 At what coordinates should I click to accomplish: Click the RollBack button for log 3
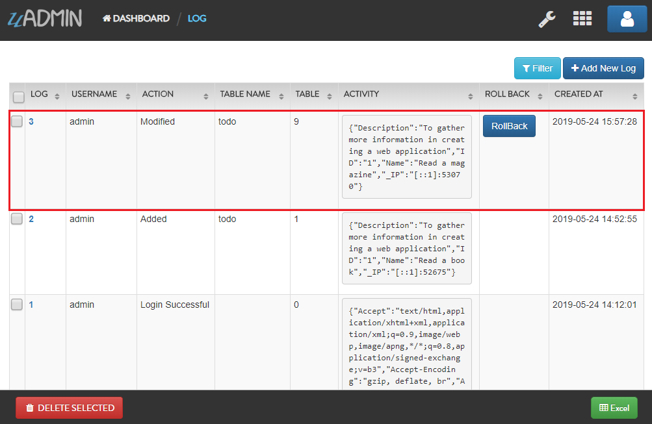coord(509,126)
